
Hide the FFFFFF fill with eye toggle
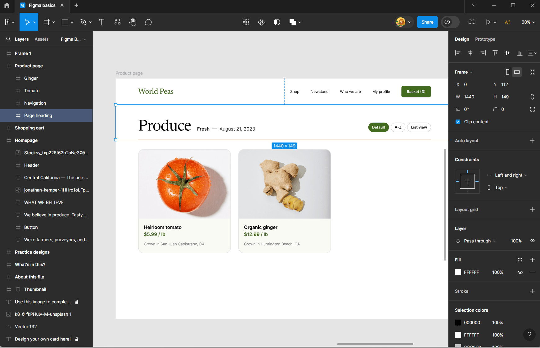(520, 272)
